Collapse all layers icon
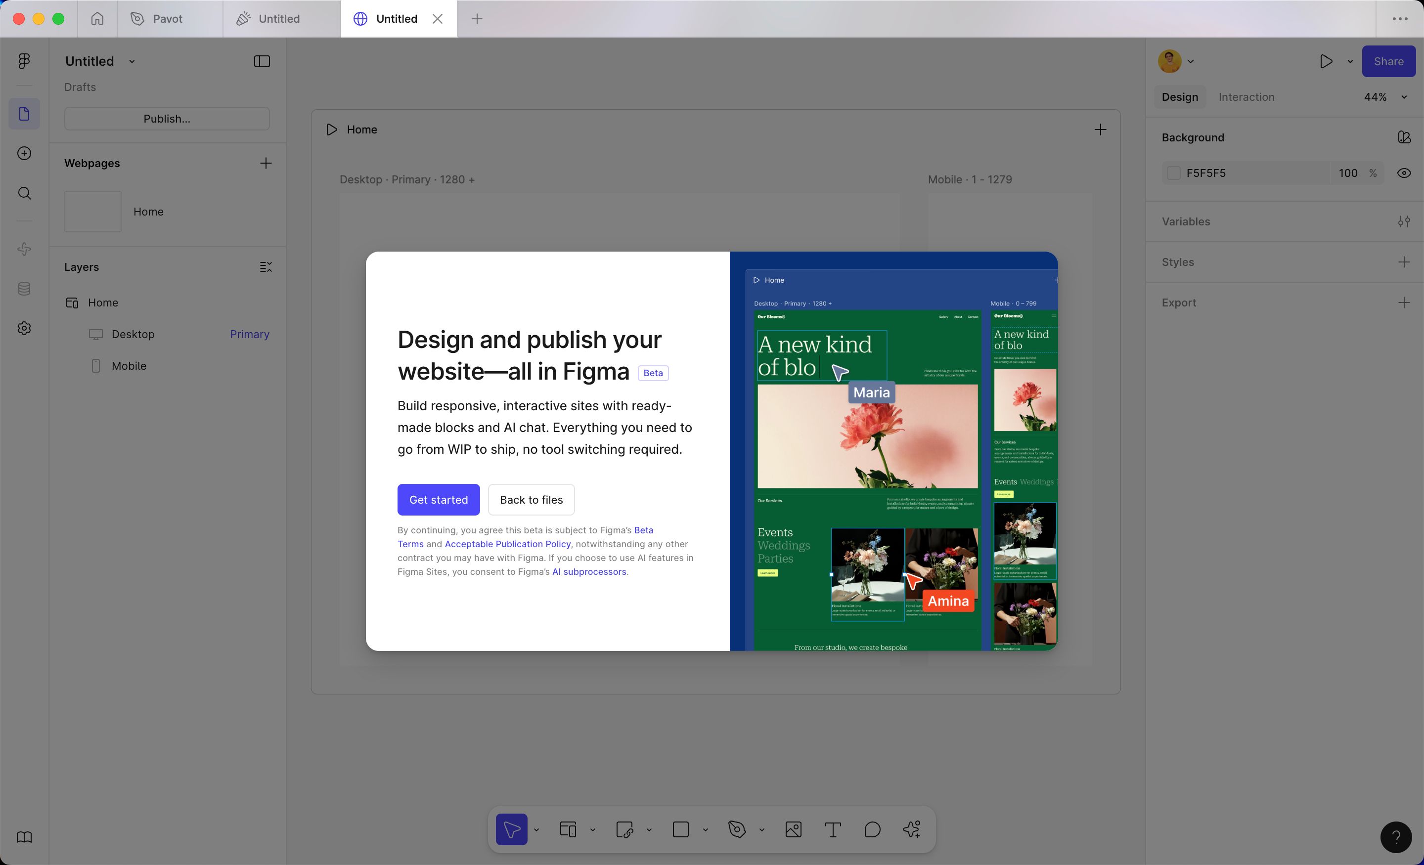The image size is (1424, 865). (266, 267)
